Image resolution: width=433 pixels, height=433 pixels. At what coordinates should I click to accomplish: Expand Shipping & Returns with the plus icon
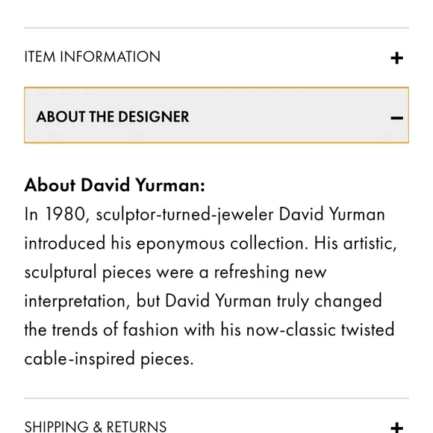point(397,428)
